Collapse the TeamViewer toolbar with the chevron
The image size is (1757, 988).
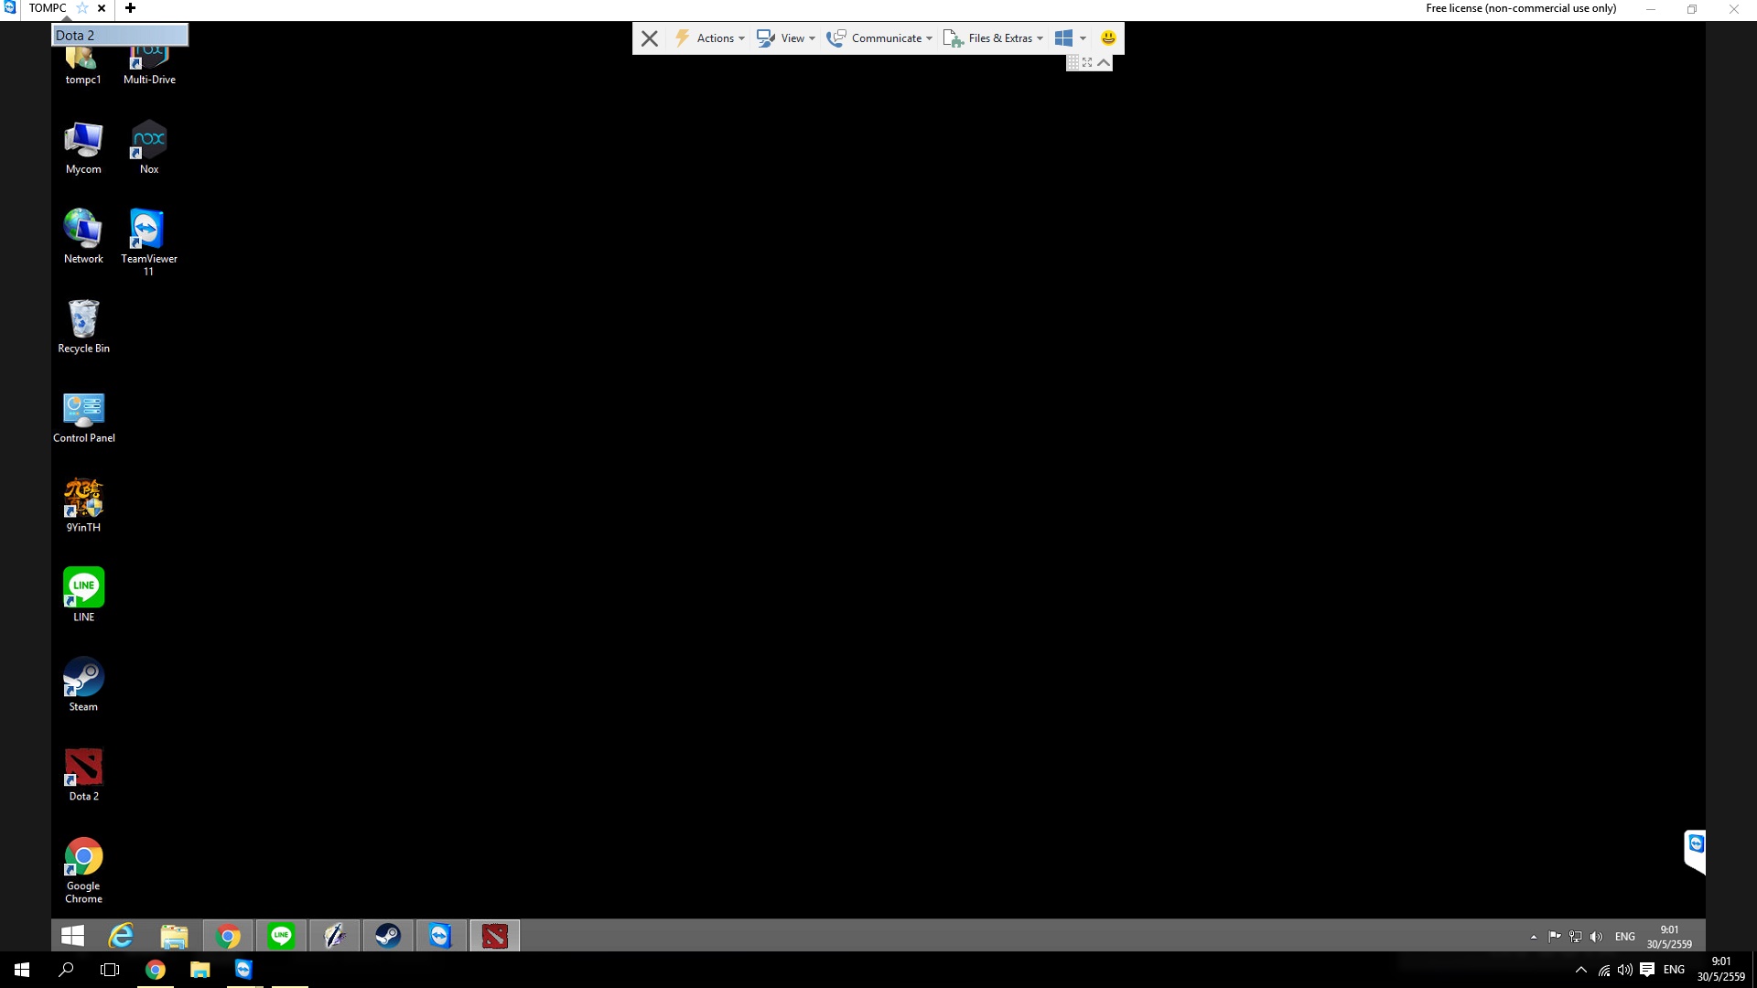pos(1104,62)
